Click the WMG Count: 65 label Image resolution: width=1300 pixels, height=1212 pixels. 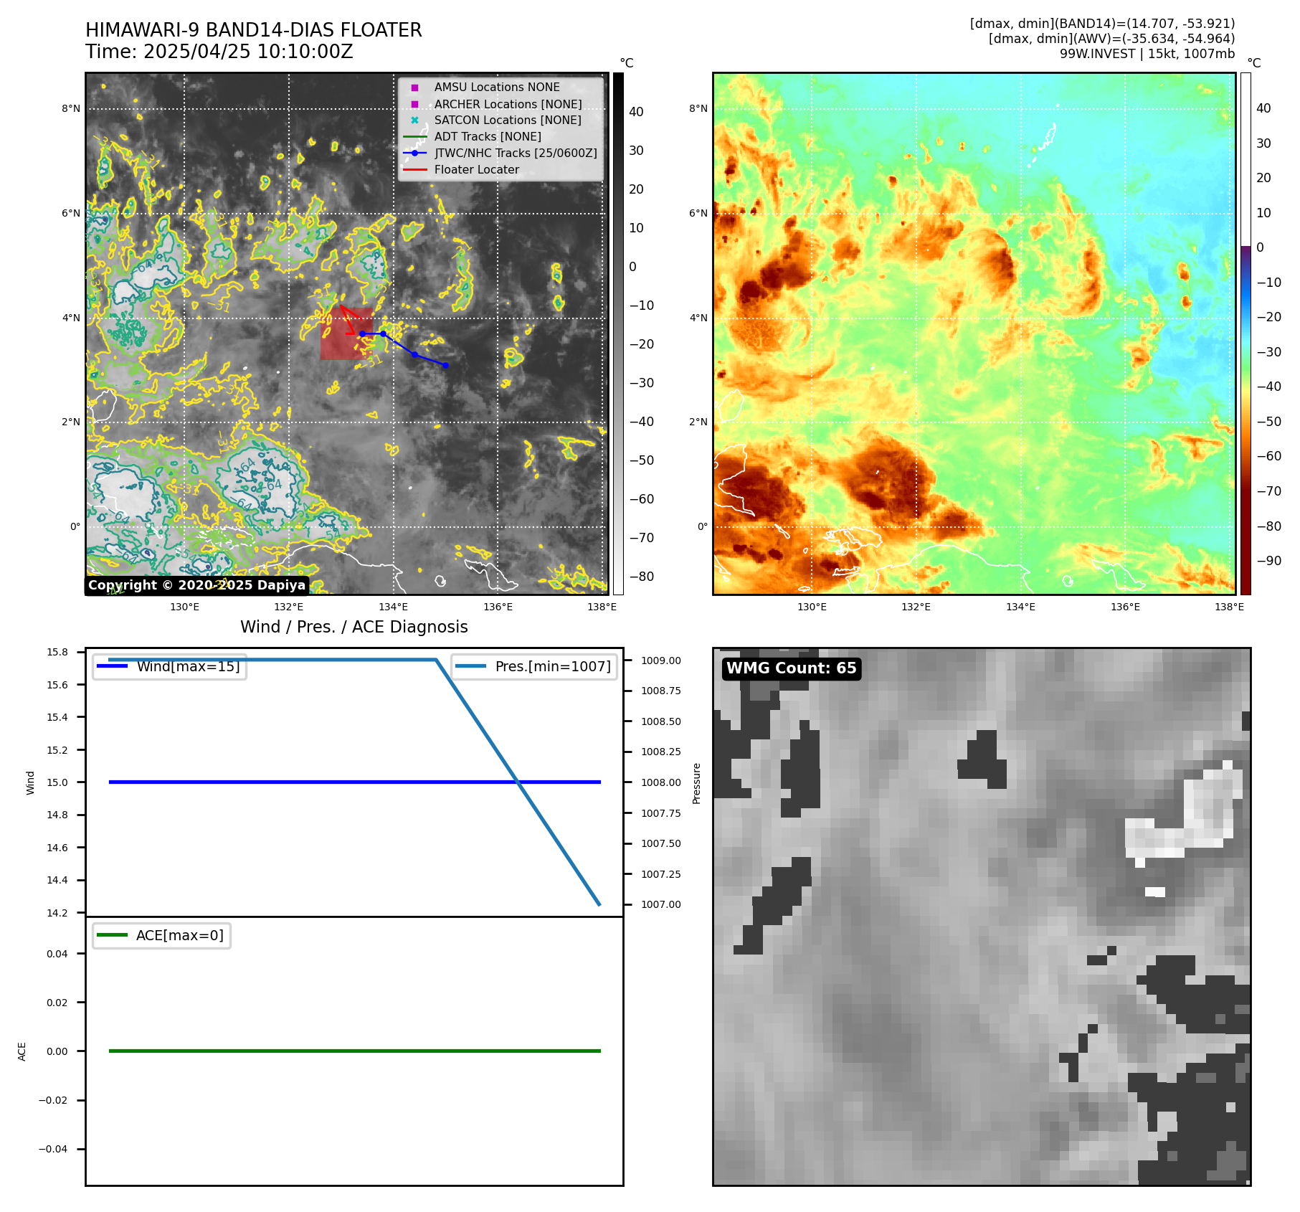click(791, 668)
